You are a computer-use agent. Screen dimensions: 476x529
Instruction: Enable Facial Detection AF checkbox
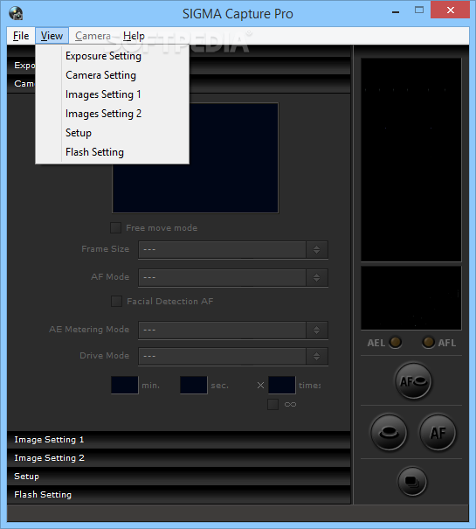point(117,301)
